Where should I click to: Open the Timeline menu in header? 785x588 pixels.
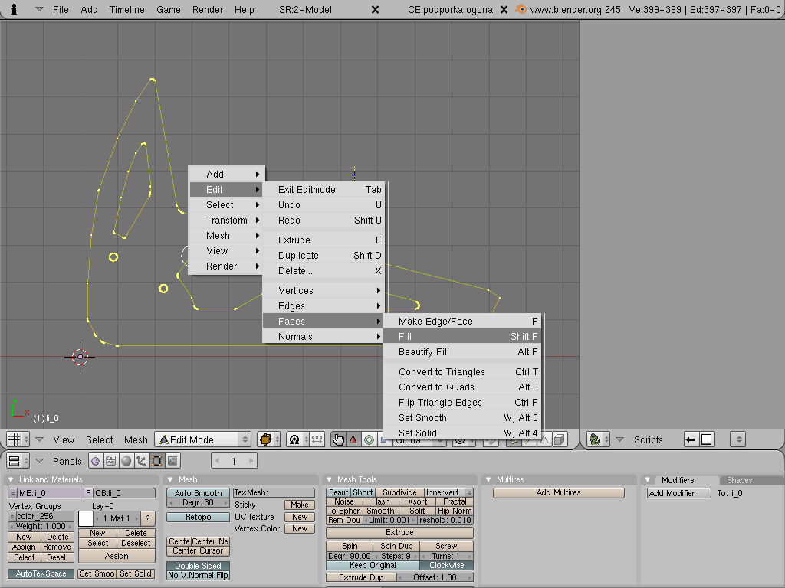tap(126, 9)
